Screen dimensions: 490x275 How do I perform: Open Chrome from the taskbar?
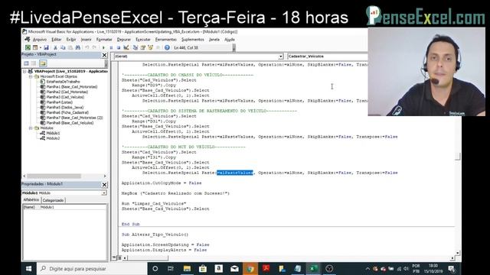coord(250,268)
